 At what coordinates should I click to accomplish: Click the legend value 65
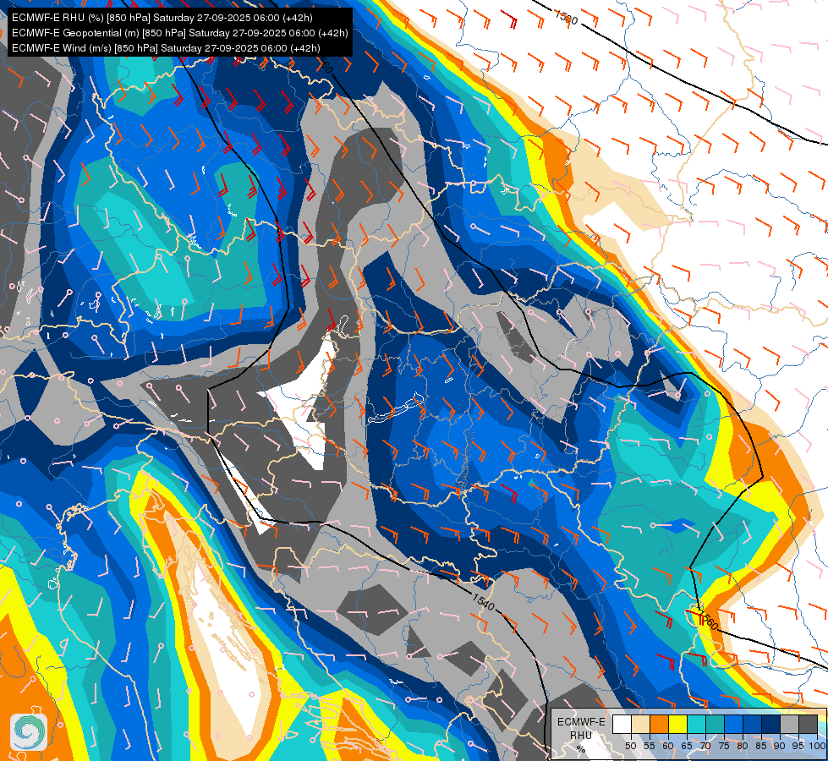687,746
